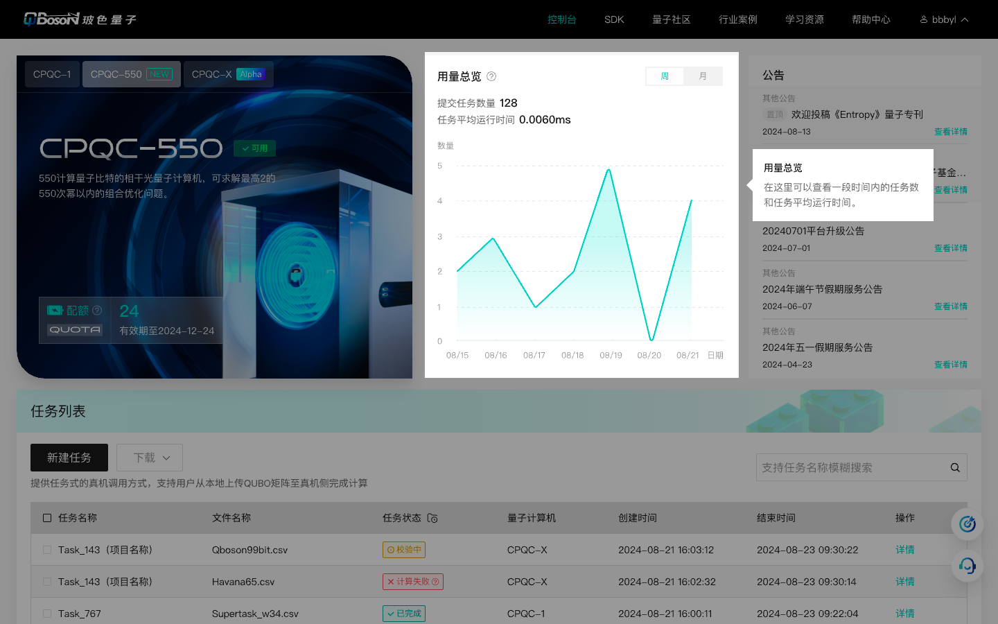998x624 pixels.
Task: Select the CPQC-1 machine tab
Action: [x=52, y=74]
